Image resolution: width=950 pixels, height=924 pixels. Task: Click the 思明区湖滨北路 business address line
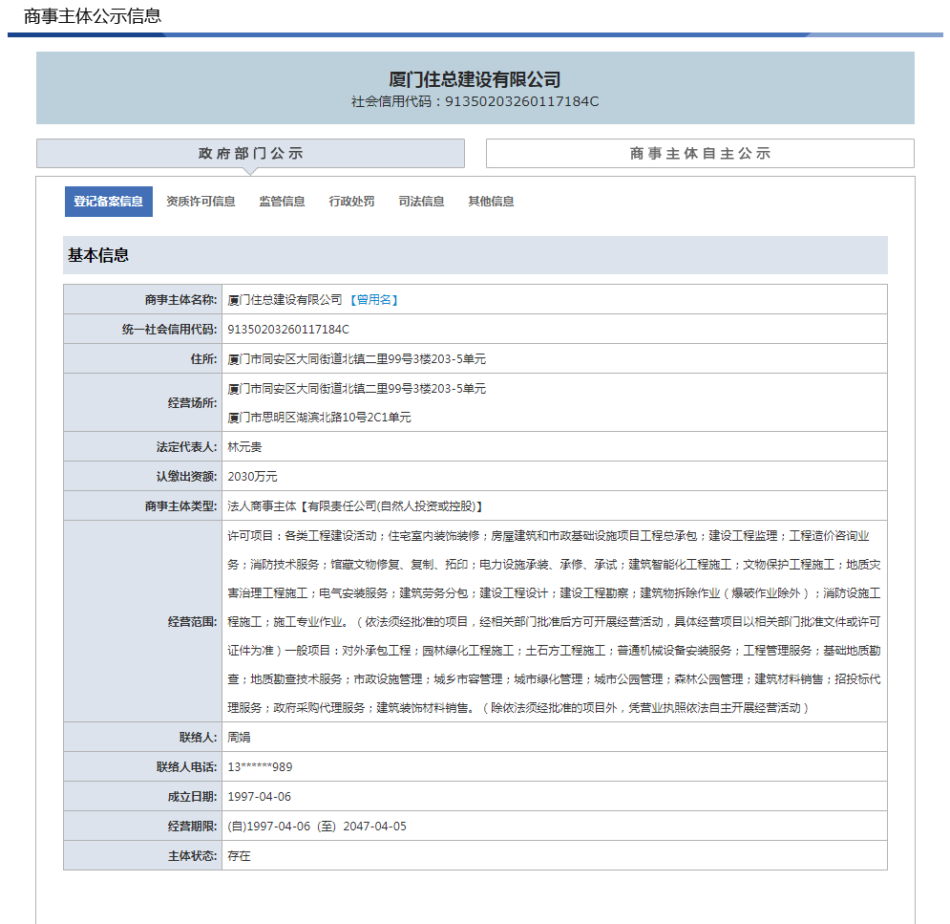pos(319,418)
